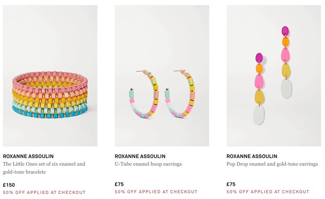The height and width of the screenshot is (199, 325).
Task: Click 50% off notice below £150
Action: pyautogui.click(x=44, y=192)
